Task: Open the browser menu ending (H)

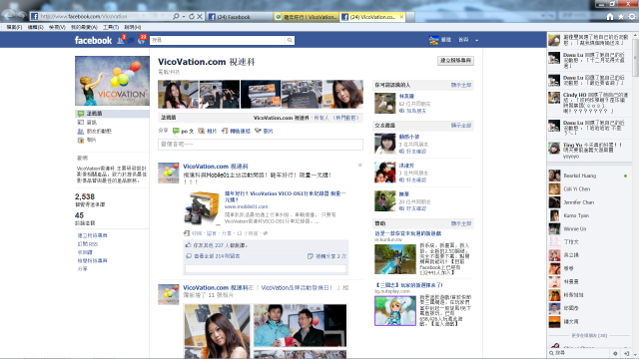Action: 133,27
